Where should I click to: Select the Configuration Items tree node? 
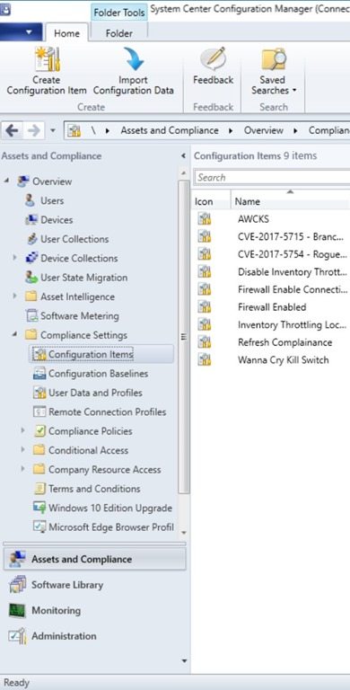point(101,354)
